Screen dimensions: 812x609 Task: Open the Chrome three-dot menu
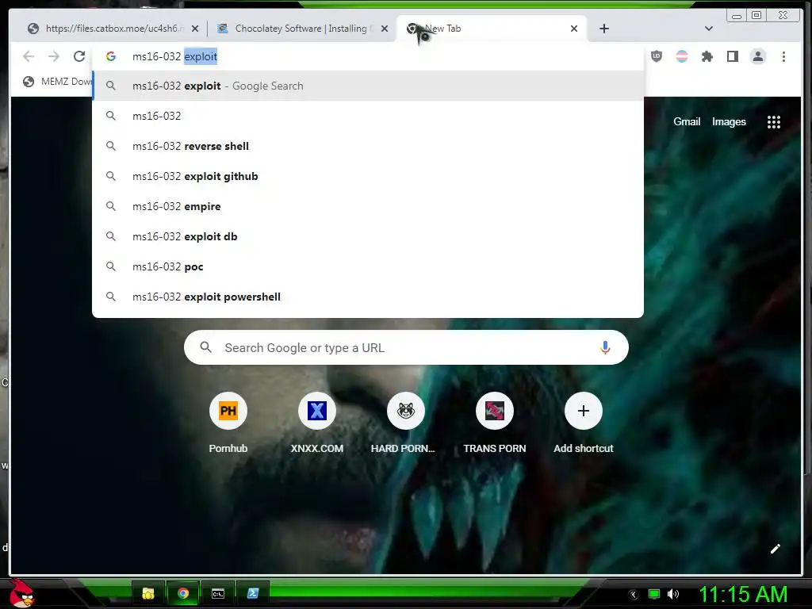point(783,56)
